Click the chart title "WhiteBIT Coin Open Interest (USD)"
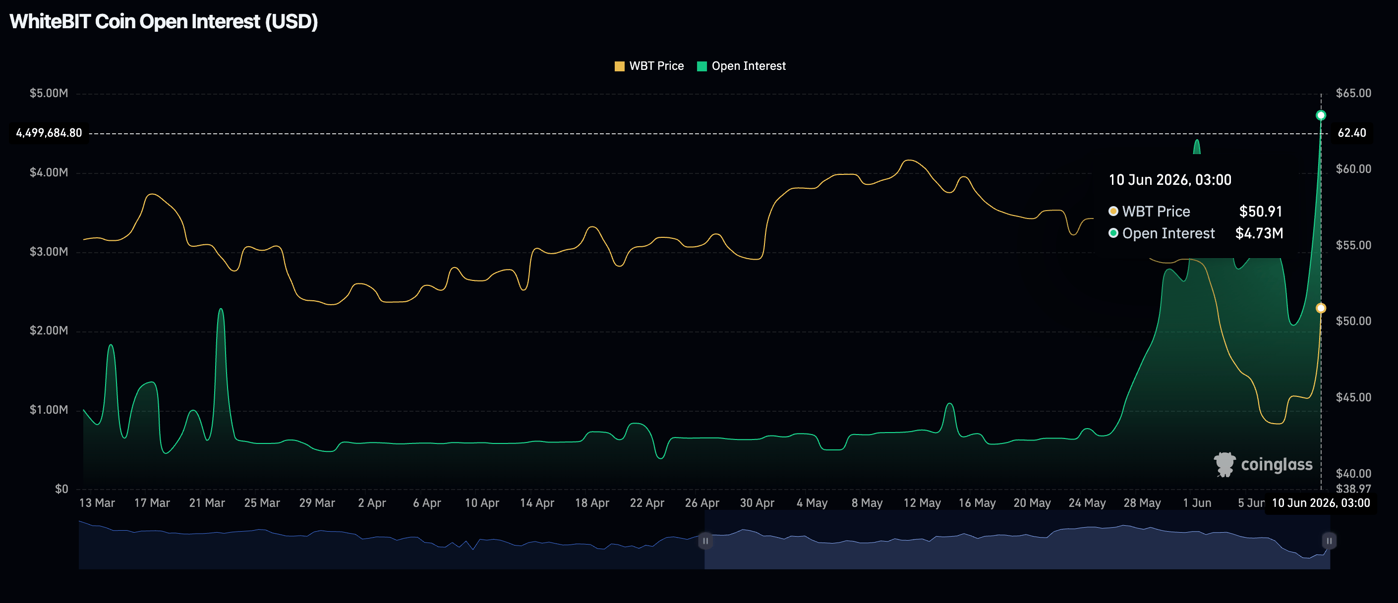Viewport: 1398px width, 603px height. click(x=164, y=22)
